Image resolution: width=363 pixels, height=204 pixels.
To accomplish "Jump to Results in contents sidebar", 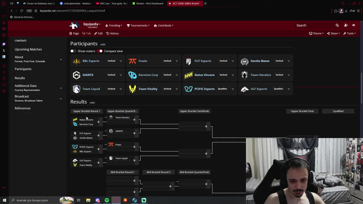I will (20, 78).
